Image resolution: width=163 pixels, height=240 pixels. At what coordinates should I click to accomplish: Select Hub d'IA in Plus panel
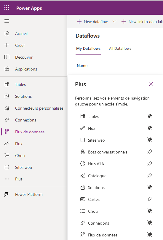pyautogui.click(x=96, y=164)
